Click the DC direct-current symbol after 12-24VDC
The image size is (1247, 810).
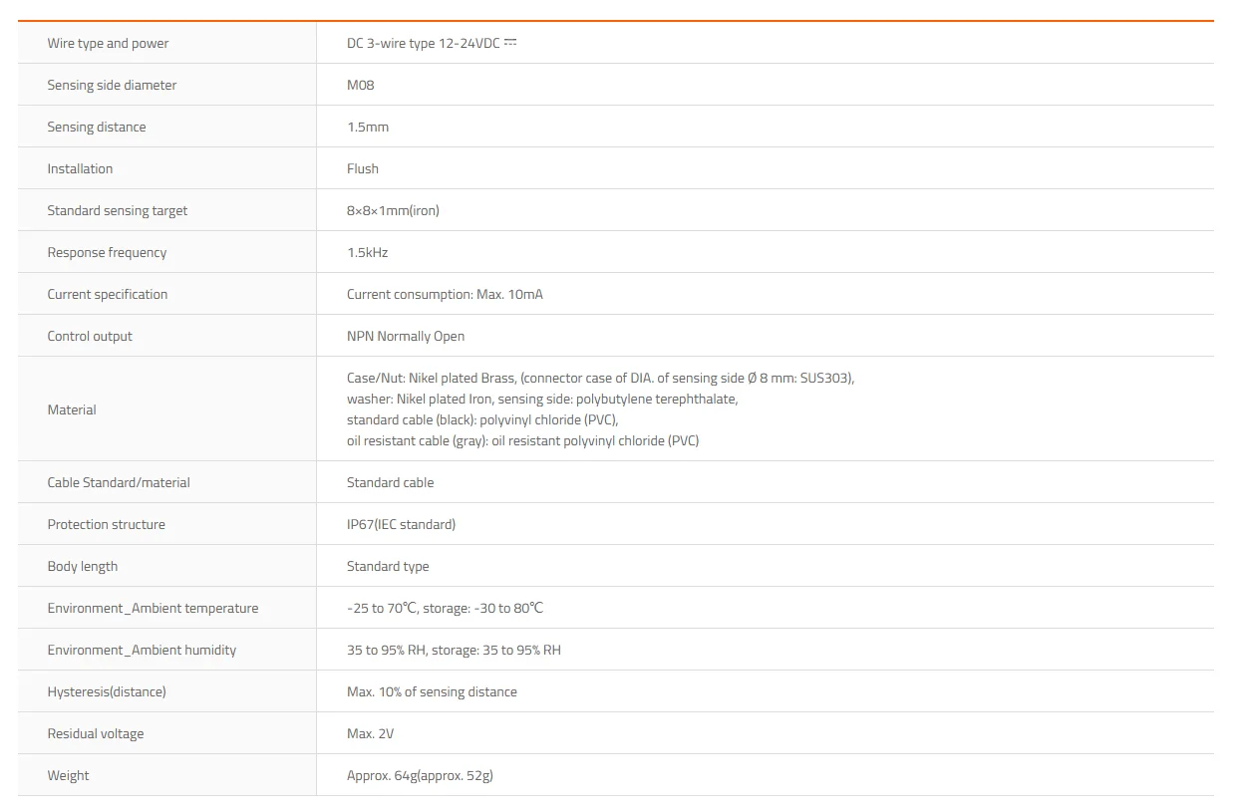510,43
